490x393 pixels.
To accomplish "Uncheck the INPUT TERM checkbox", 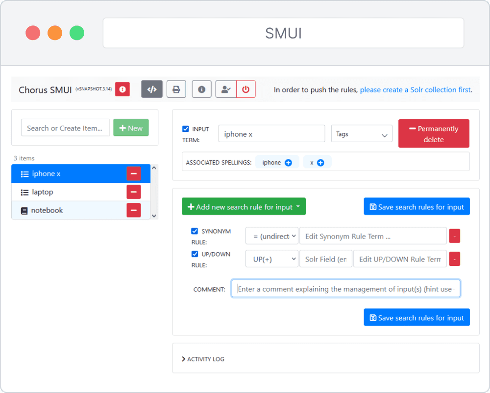I will 185,129.
